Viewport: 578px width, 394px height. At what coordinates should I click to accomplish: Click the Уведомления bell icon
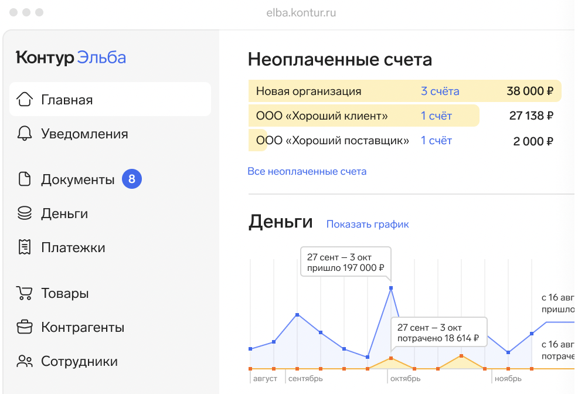pyautogui.click(x=24, y=134)
